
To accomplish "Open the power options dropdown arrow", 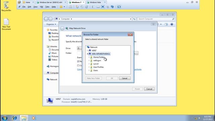I will [x=64, y=7].
